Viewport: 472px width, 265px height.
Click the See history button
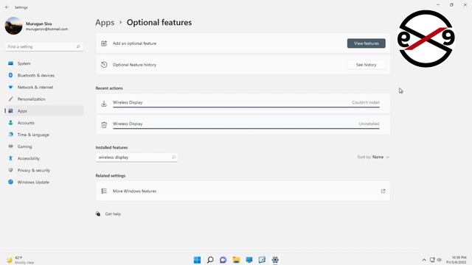tap(366, 65)
